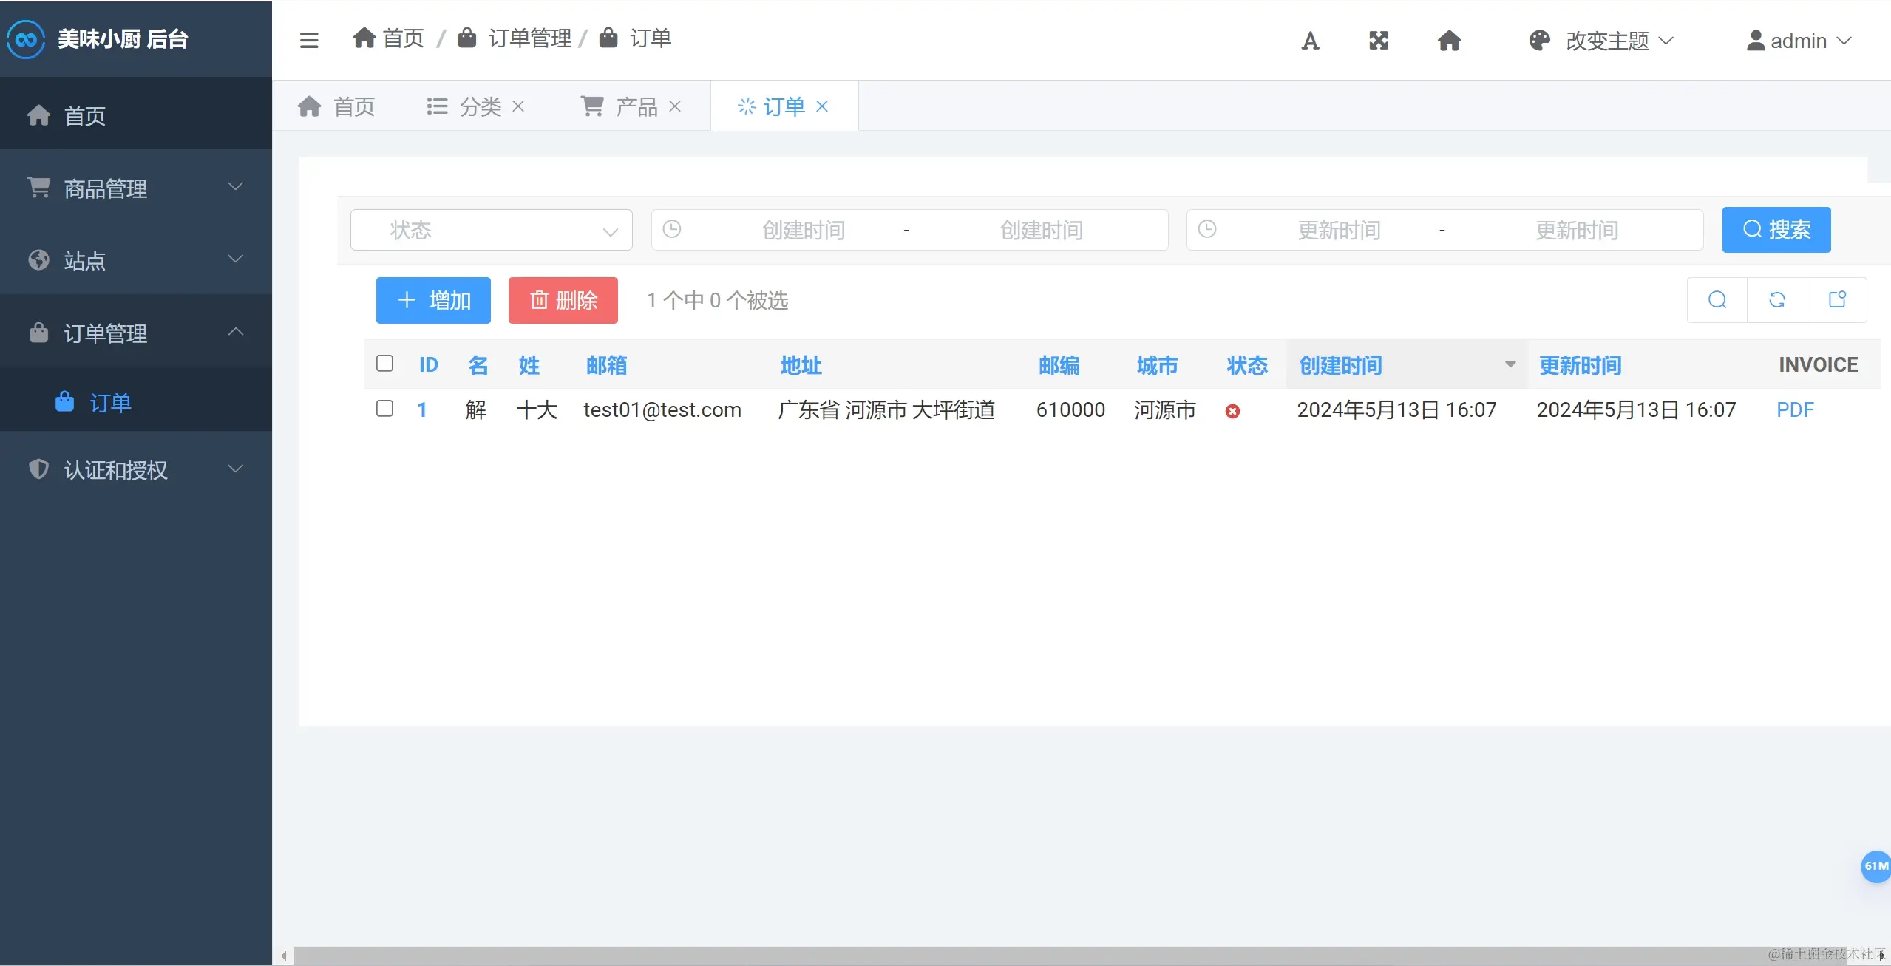Click the home icon in top toolbar
The height and width of the screenshot is (966, 1891).
1449,41
